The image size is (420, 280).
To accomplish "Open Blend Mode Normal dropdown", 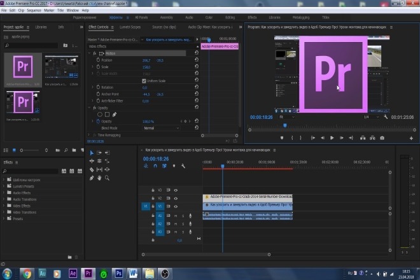I will pyautogui.click(x=161, y=128).
